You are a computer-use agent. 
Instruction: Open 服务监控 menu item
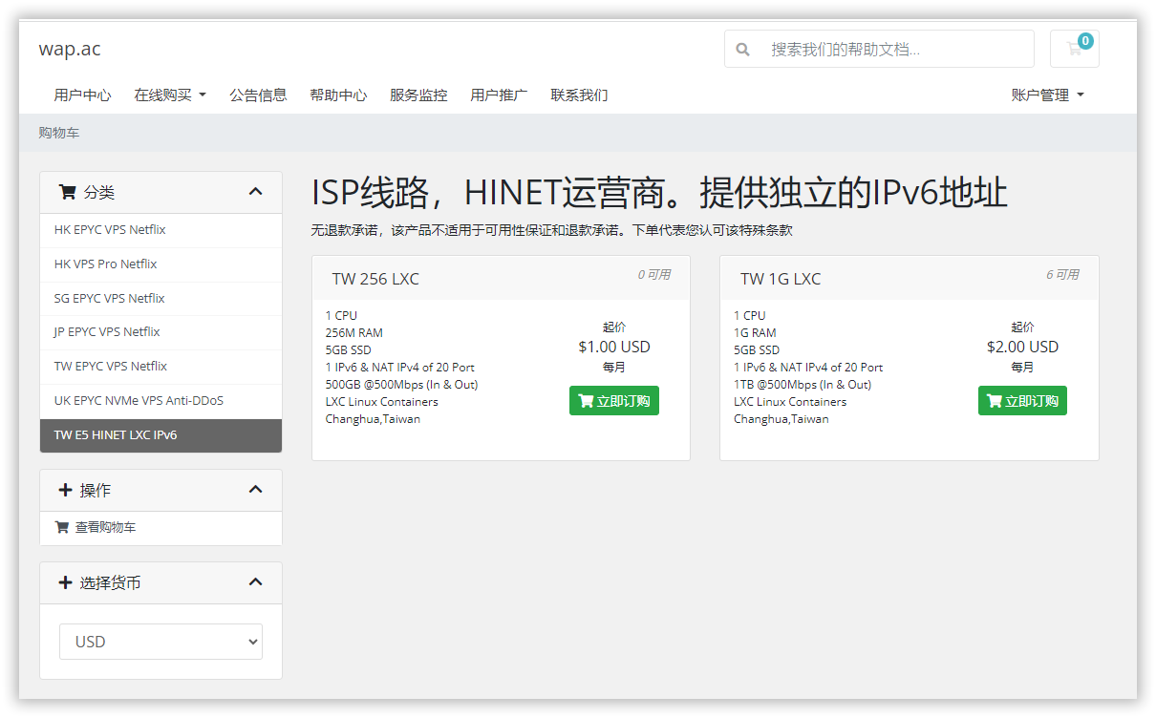coord(418,95)
